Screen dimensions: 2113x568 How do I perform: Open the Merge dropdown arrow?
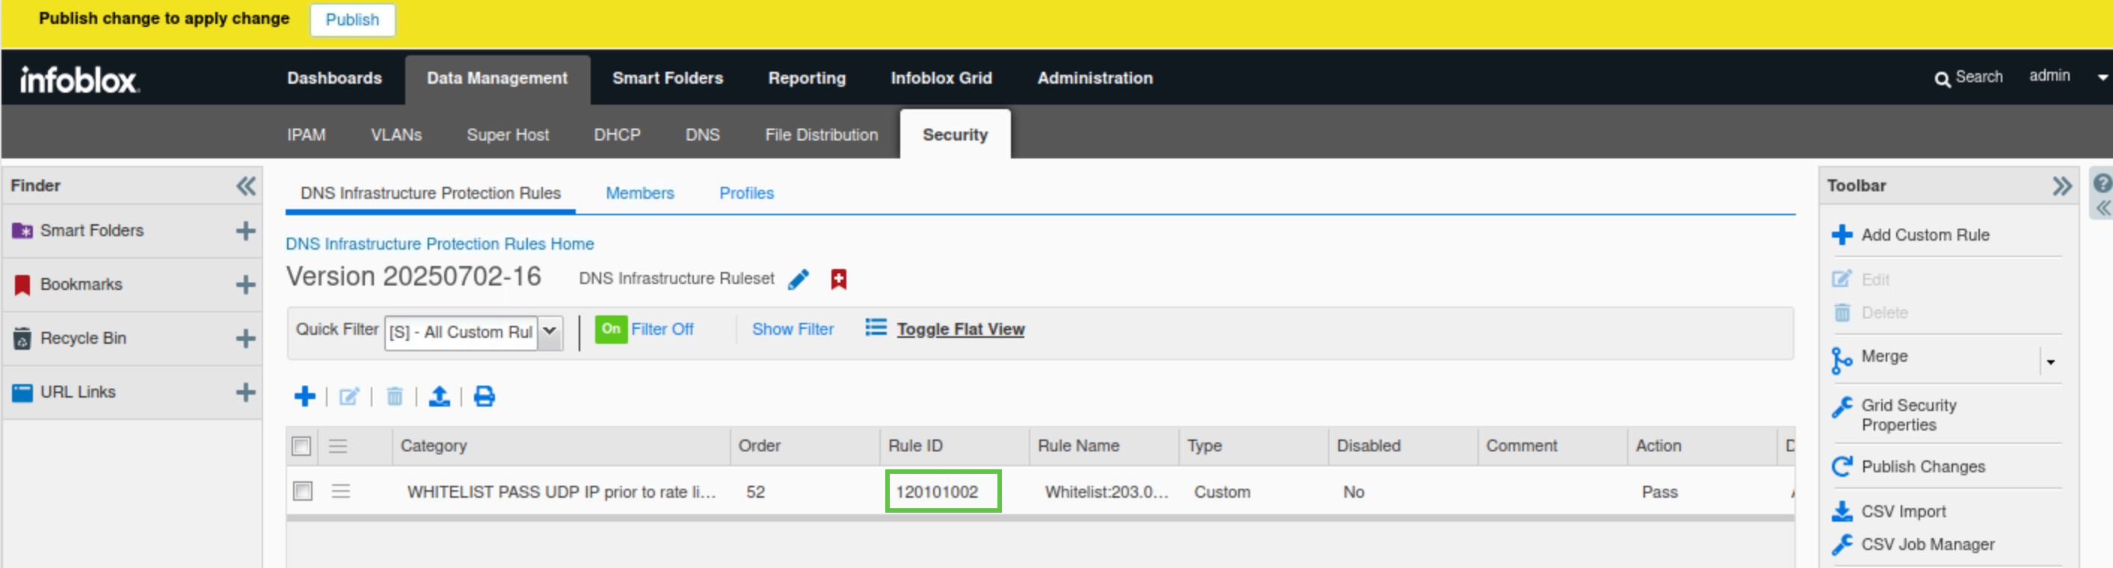click(x=2050, y=362)
